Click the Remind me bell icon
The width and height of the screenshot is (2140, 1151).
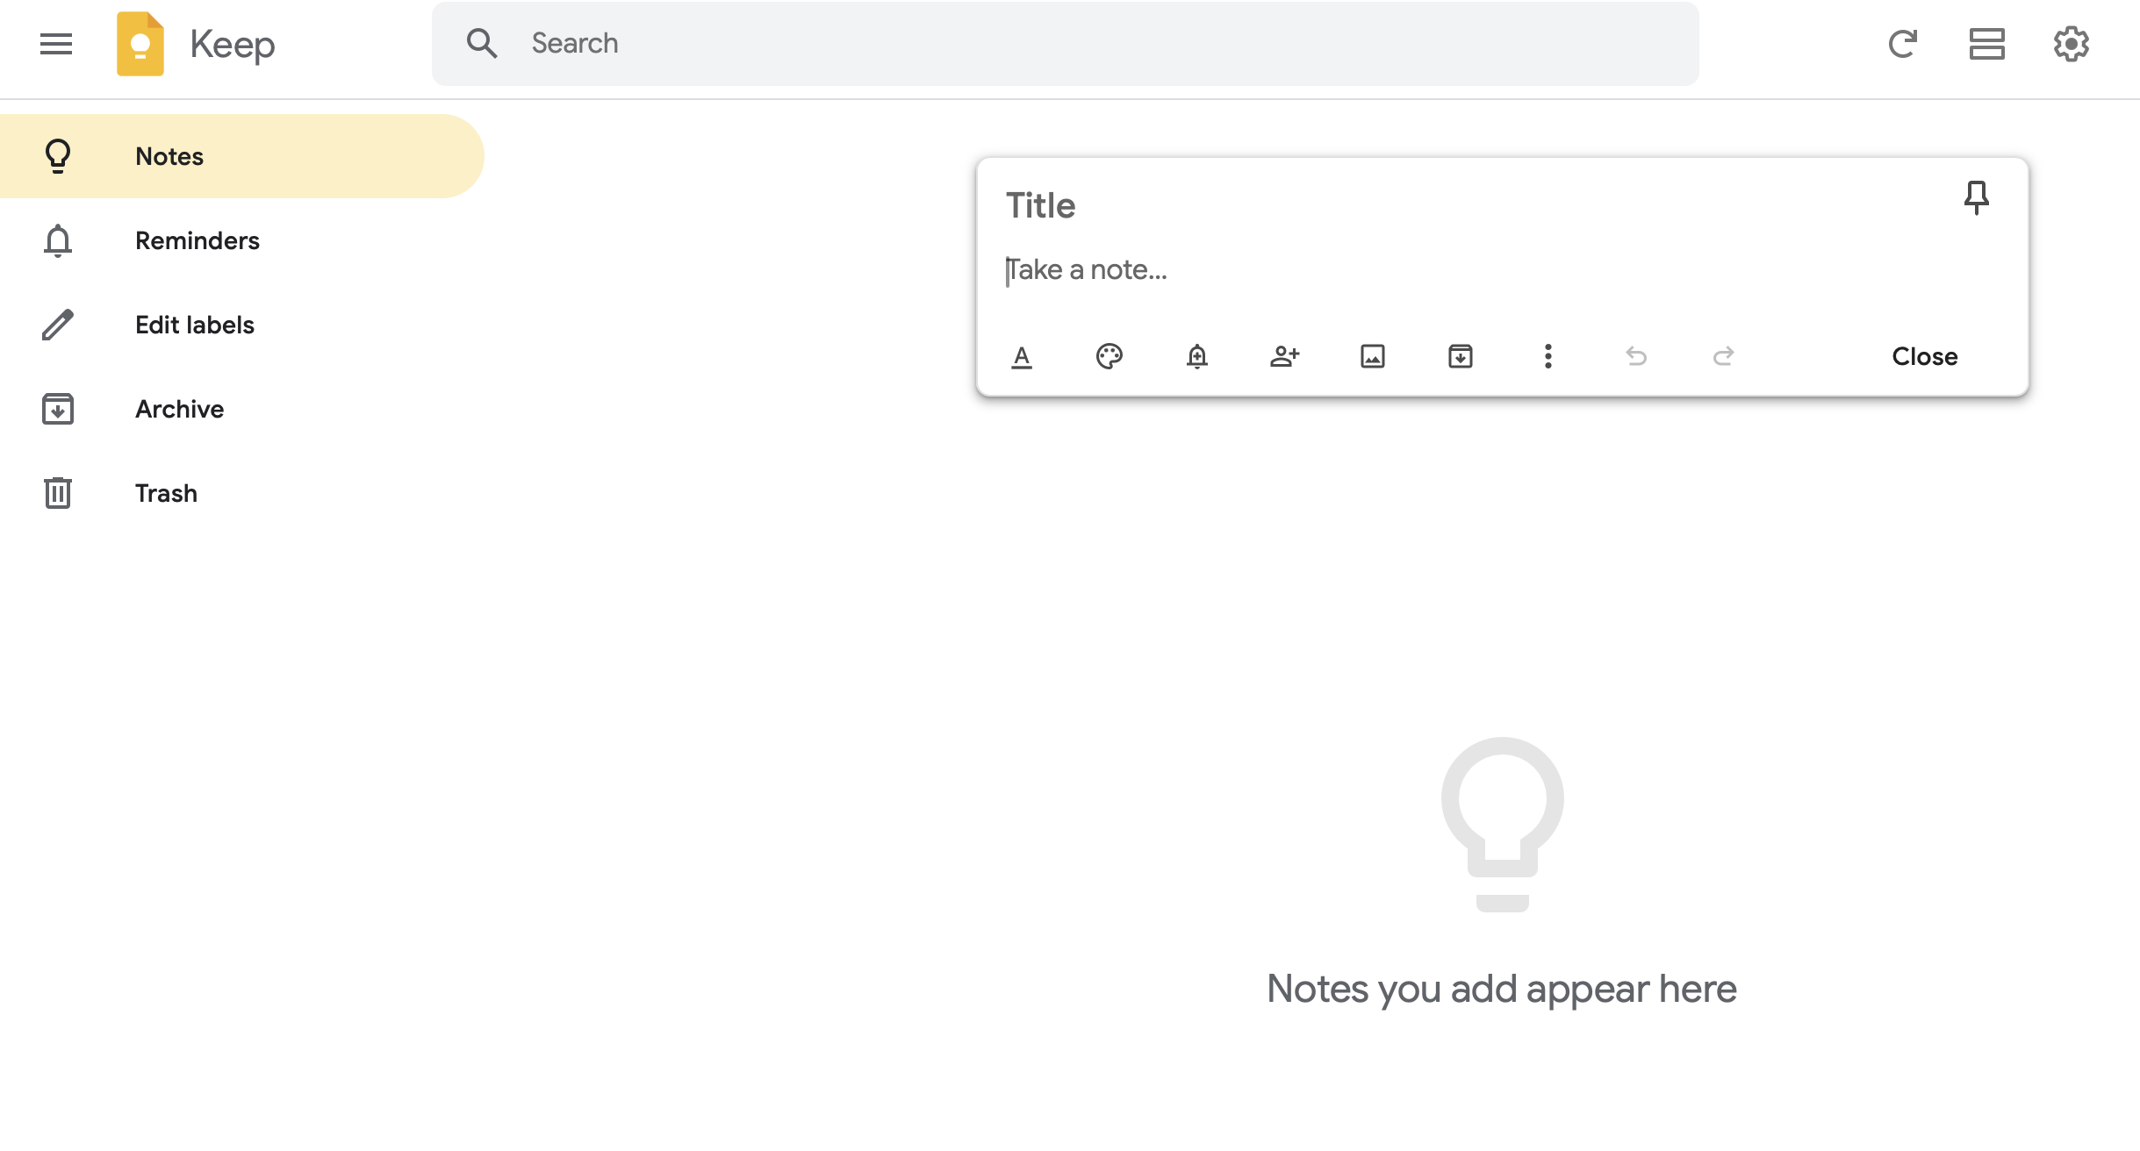pyautogui.click(x=1197, y=356)
